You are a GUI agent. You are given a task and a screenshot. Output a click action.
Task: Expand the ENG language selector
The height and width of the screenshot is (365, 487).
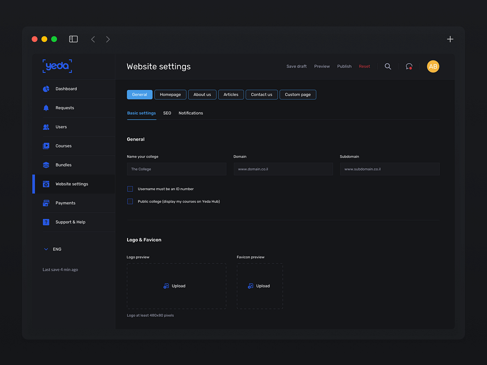pyautogui.click(x=45, y=249)
